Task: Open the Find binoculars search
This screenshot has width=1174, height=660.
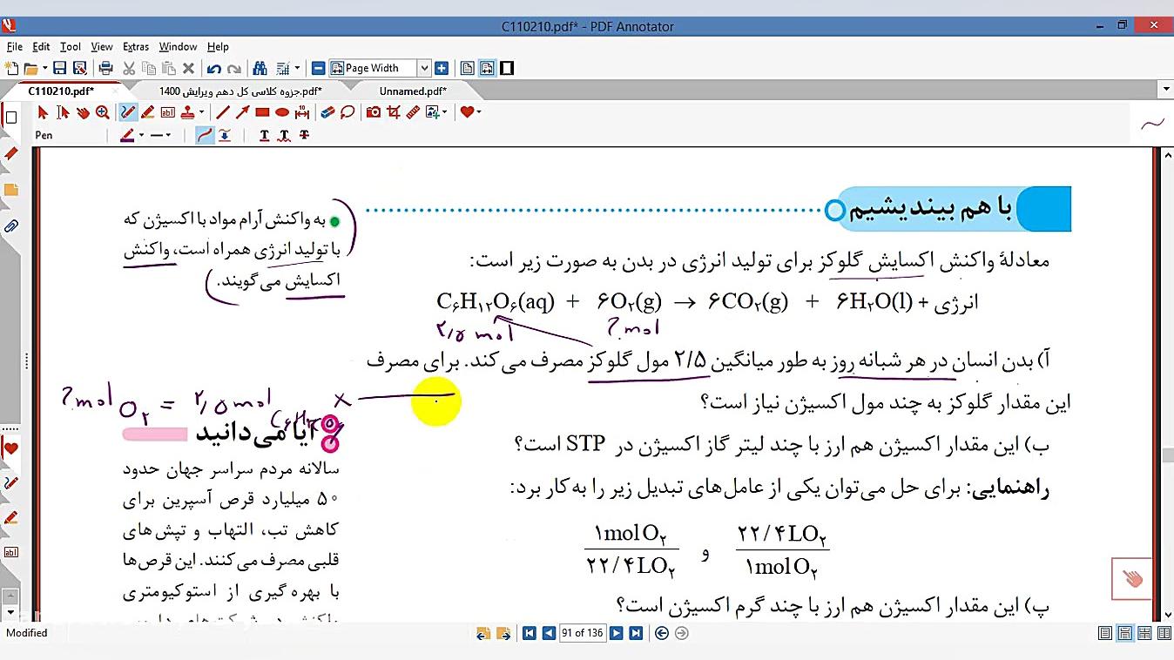Action: (x=260, y=69)
